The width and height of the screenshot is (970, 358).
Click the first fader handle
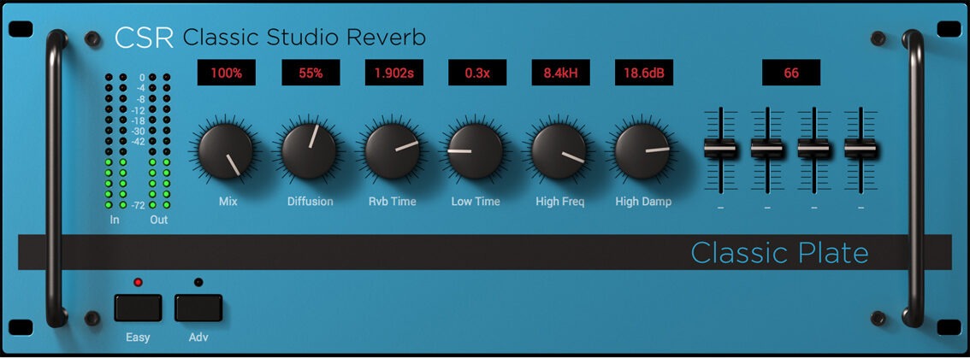720,149
